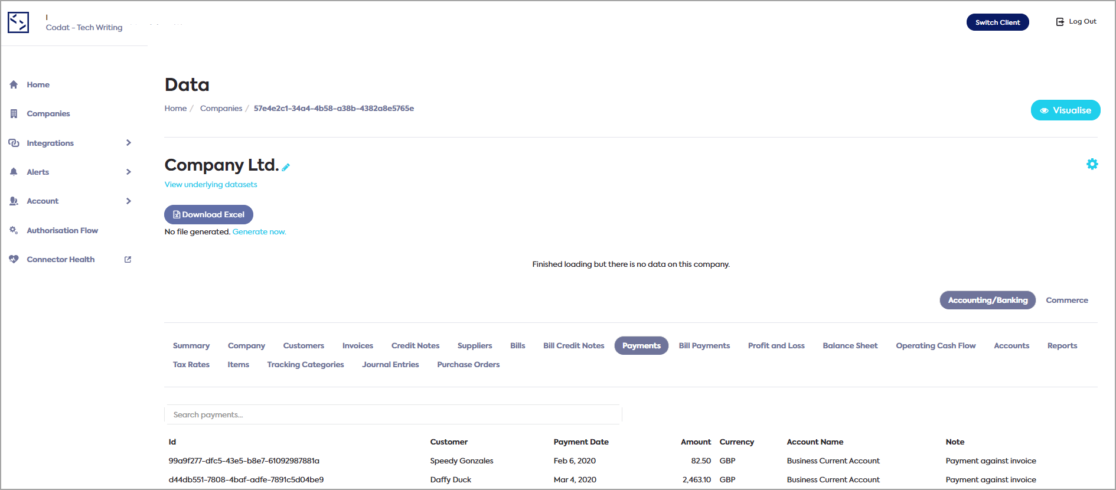
Task: Open Connector Health external link icon
Action: click(x=128, y=259)
